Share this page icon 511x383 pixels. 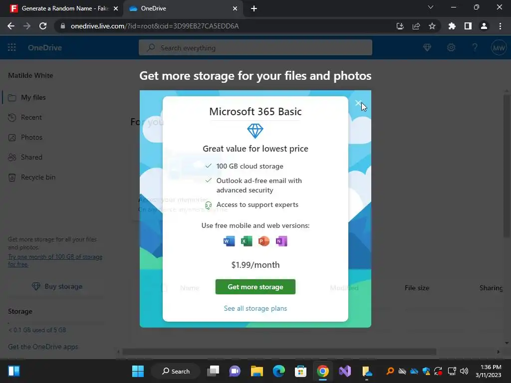(x=416, y=26)
